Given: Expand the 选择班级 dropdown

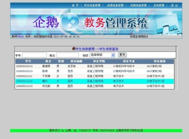Looking at the screenshot, I should click(102, 55).
